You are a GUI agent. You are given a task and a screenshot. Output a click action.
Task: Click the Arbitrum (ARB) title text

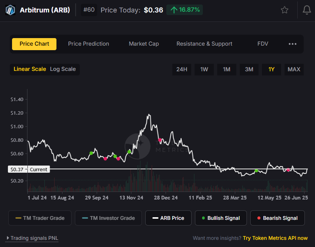point(45,10)
